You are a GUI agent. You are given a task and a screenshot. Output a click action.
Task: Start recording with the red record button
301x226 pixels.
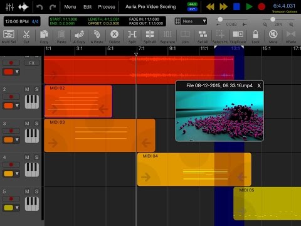click(261, 7)
